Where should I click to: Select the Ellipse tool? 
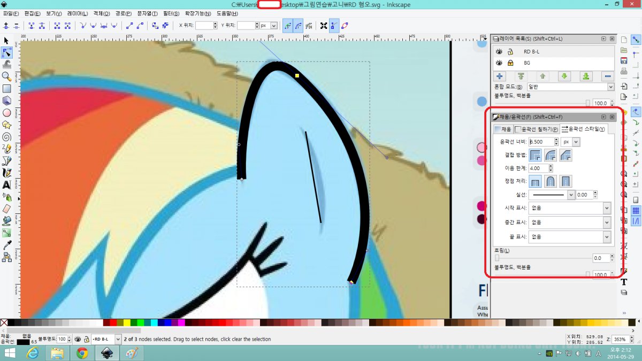(6, 113)
